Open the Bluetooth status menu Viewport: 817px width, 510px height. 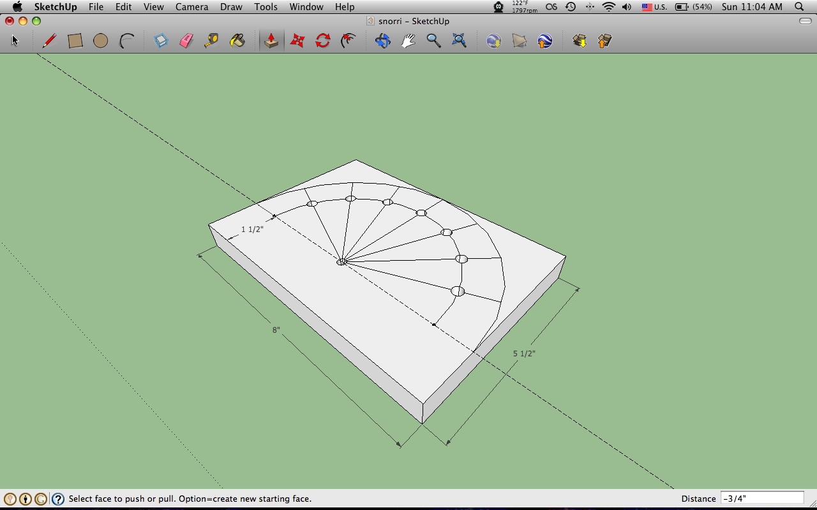pos(590,7)
